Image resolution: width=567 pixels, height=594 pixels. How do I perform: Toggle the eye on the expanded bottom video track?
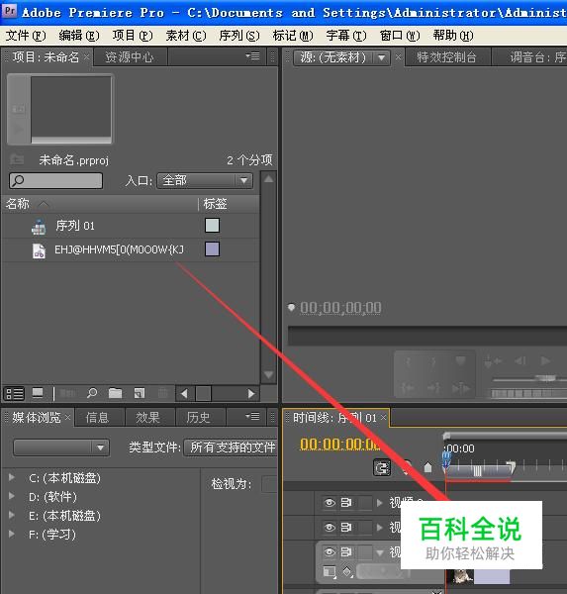[330, 552]
